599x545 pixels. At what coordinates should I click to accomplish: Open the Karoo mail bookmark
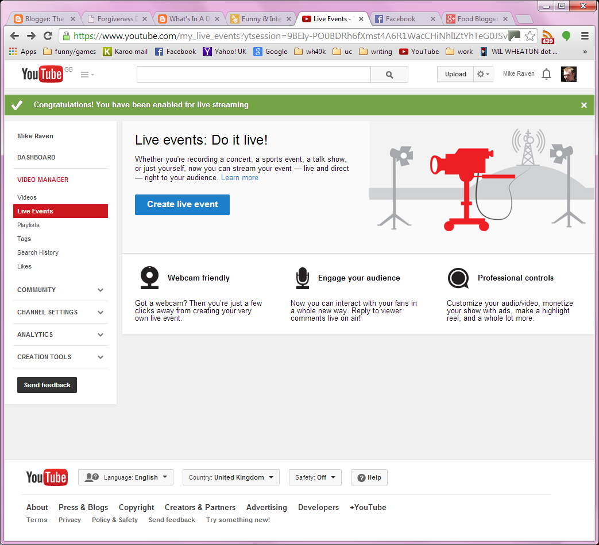click(x=126, y=52)
